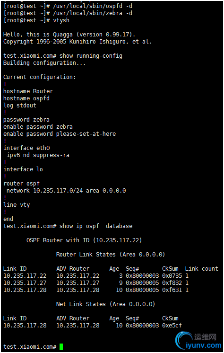This screenshot has height=353, width=224.
Task: Click network 10.235.117.0/24 area line
Action: (66, 191)
